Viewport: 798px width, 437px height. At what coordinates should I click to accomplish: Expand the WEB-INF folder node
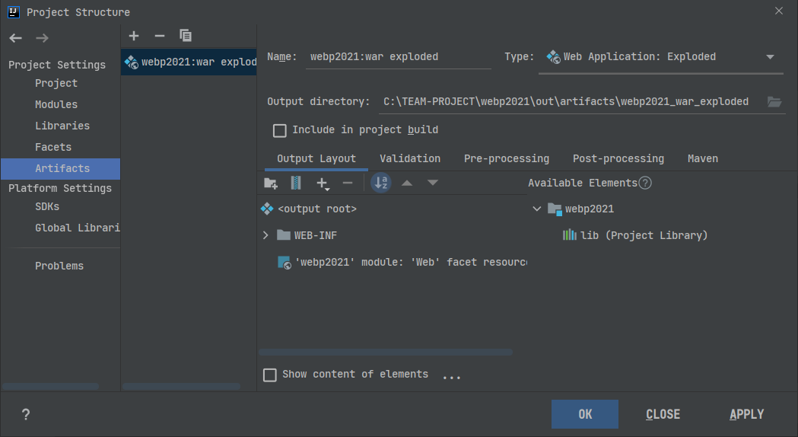coord(265,235)
